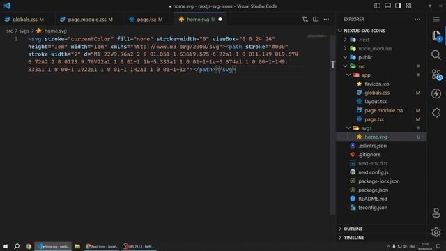
Task: Click svgs in breadcrumb path
Action: [24, 31]
